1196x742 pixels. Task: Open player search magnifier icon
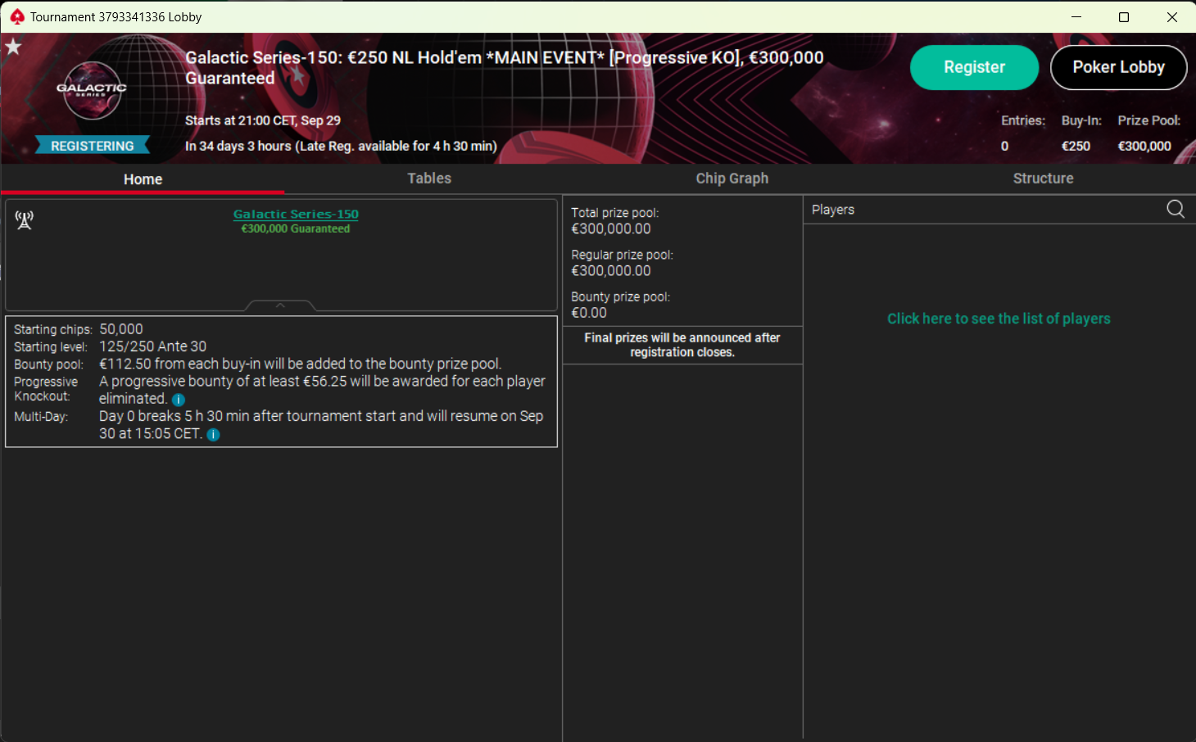tap(1176, 209)
